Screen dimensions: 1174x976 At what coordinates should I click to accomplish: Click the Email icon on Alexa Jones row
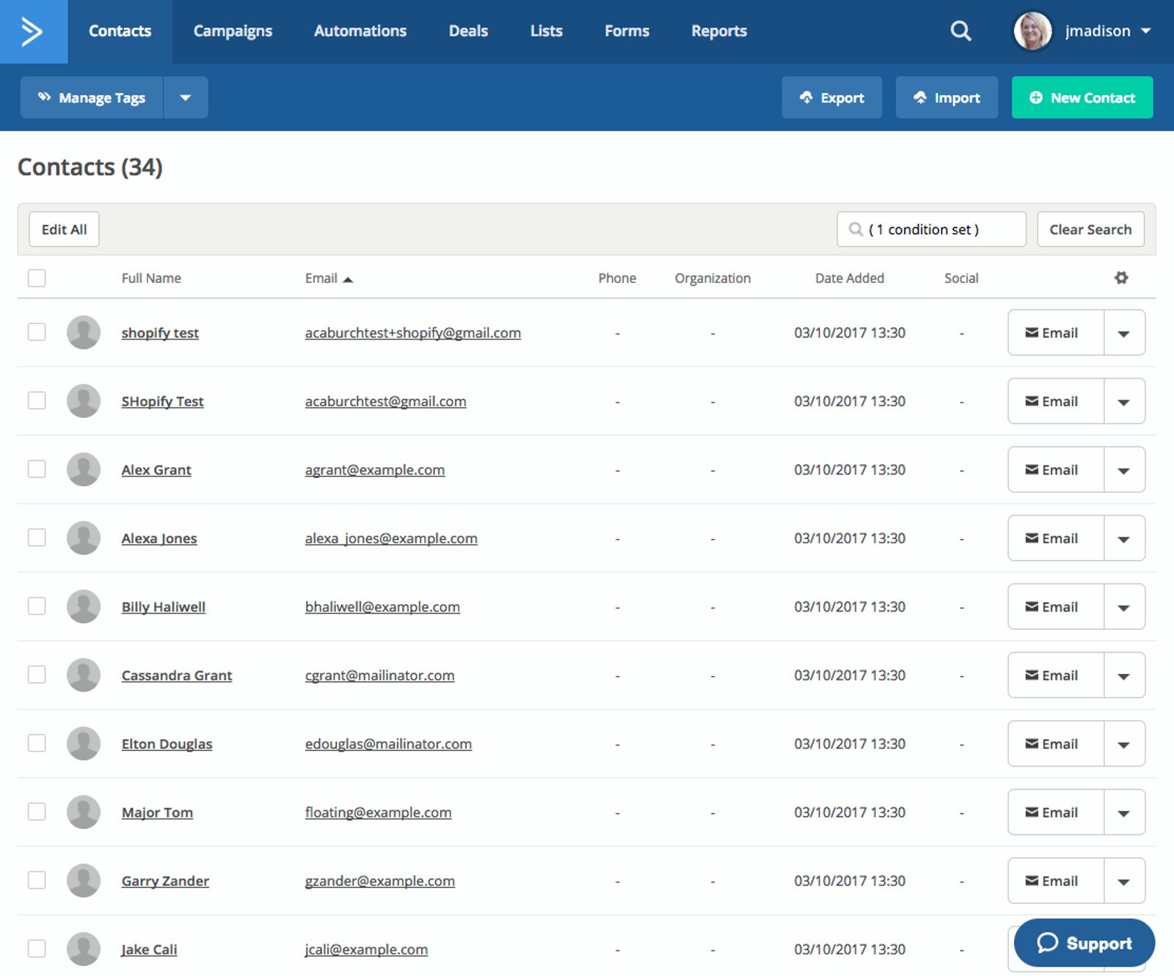click(x=1032, y=537)
